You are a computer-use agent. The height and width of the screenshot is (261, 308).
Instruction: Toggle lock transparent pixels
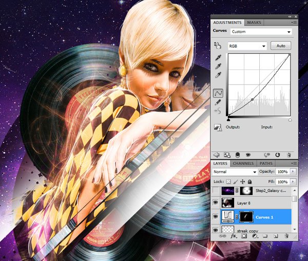click(x=228, y=182)
